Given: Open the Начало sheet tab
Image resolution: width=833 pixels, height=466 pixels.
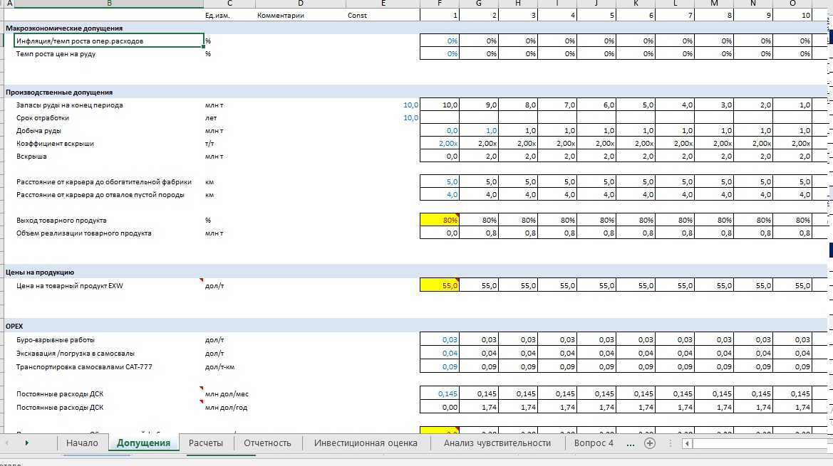Looking at the screenshot, I should coord(82,443).
